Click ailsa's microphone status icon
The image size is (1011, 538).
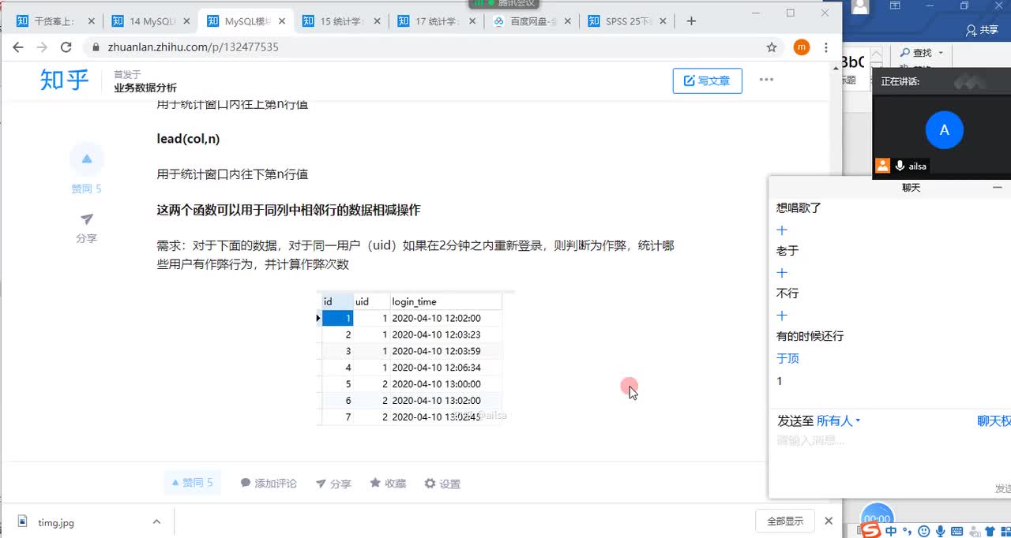(x=900, y=166)
